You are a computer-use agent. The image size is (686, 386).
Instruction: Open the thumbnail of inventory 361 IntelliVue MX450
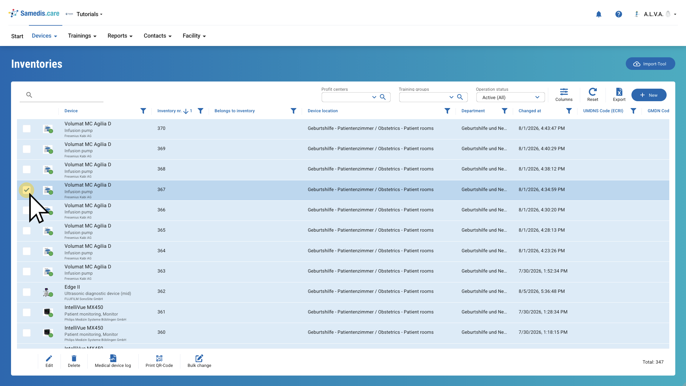pos(48,312)
